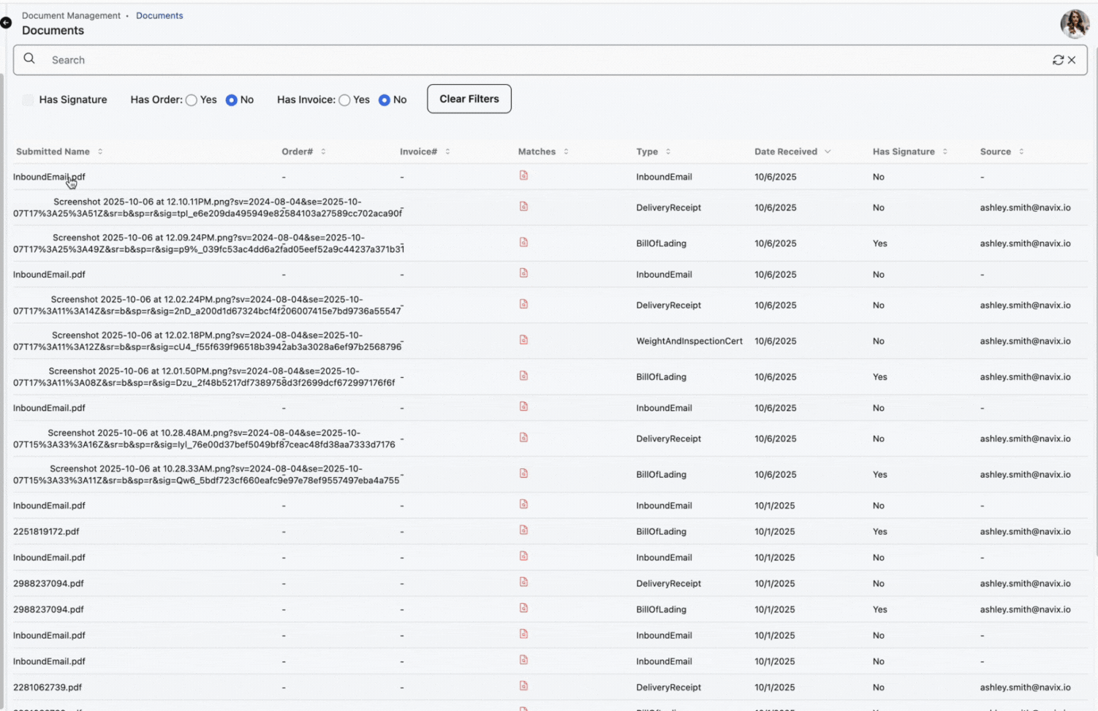Open matches icon for WeightAndInspectionCert row
This screenshot has width=1098, height=711.
tap(523, 341)
